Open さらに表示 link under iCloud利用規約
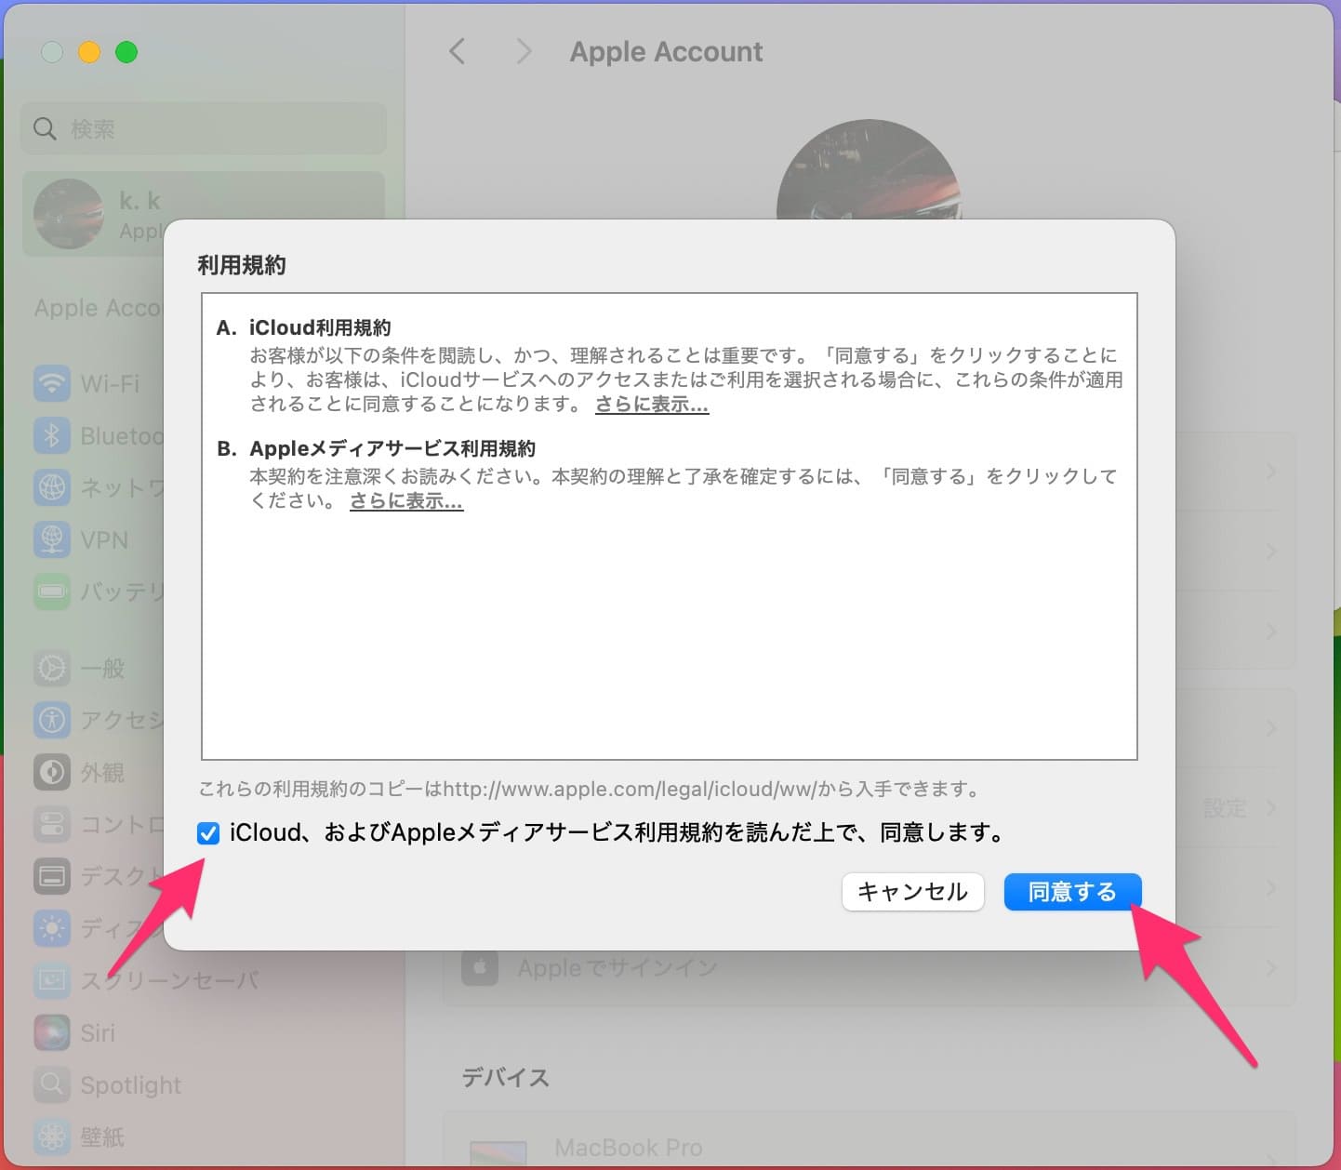This screenshot has width=1341, height=1170. (x=652, y=405)
